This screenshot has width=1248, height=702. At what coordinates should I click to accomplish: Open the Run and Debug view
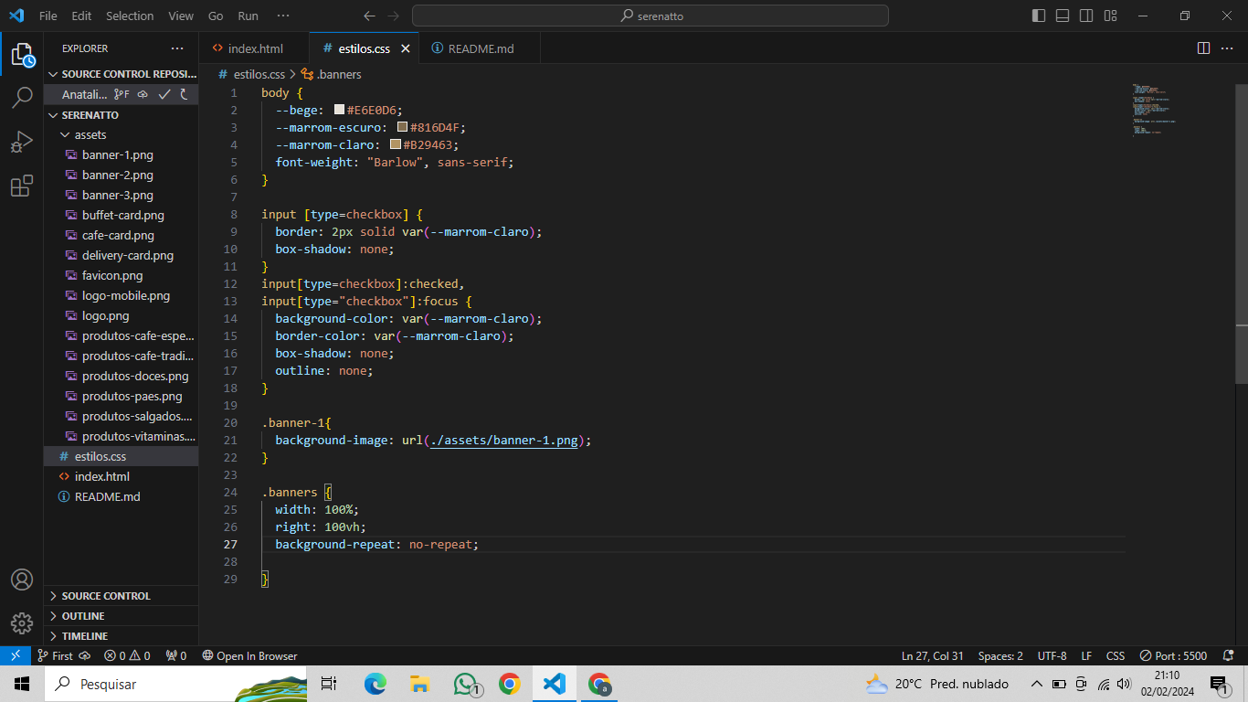point(22,143)
